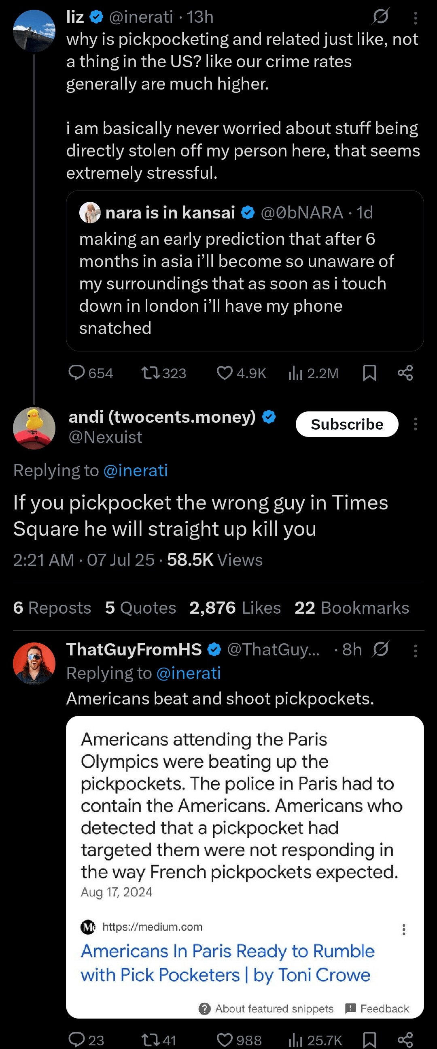Image resolution: width=437 pixels, height=1049 pixels.
Task: Bookmark liz's tweet
Action: (370, 373)
